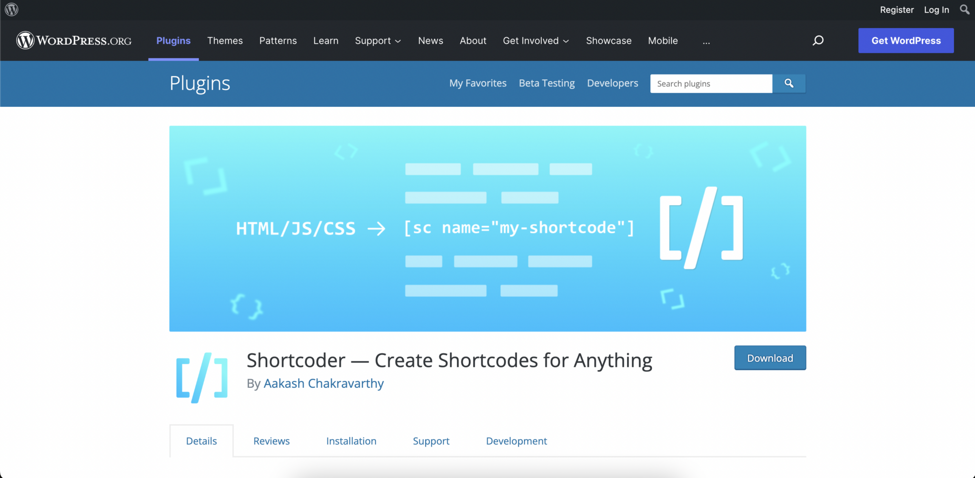
Task: Open the WordPress.org home logo
Action: point(74,40)
